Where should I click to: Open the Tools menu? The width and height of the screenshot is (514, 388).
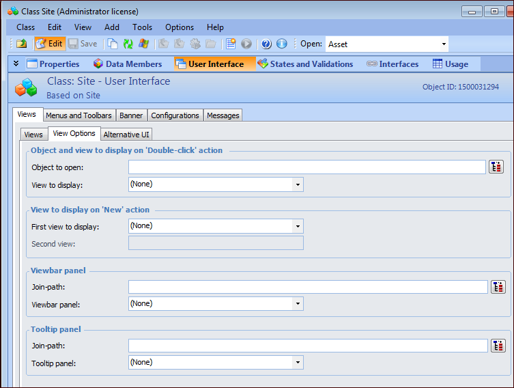click(142, 27)
